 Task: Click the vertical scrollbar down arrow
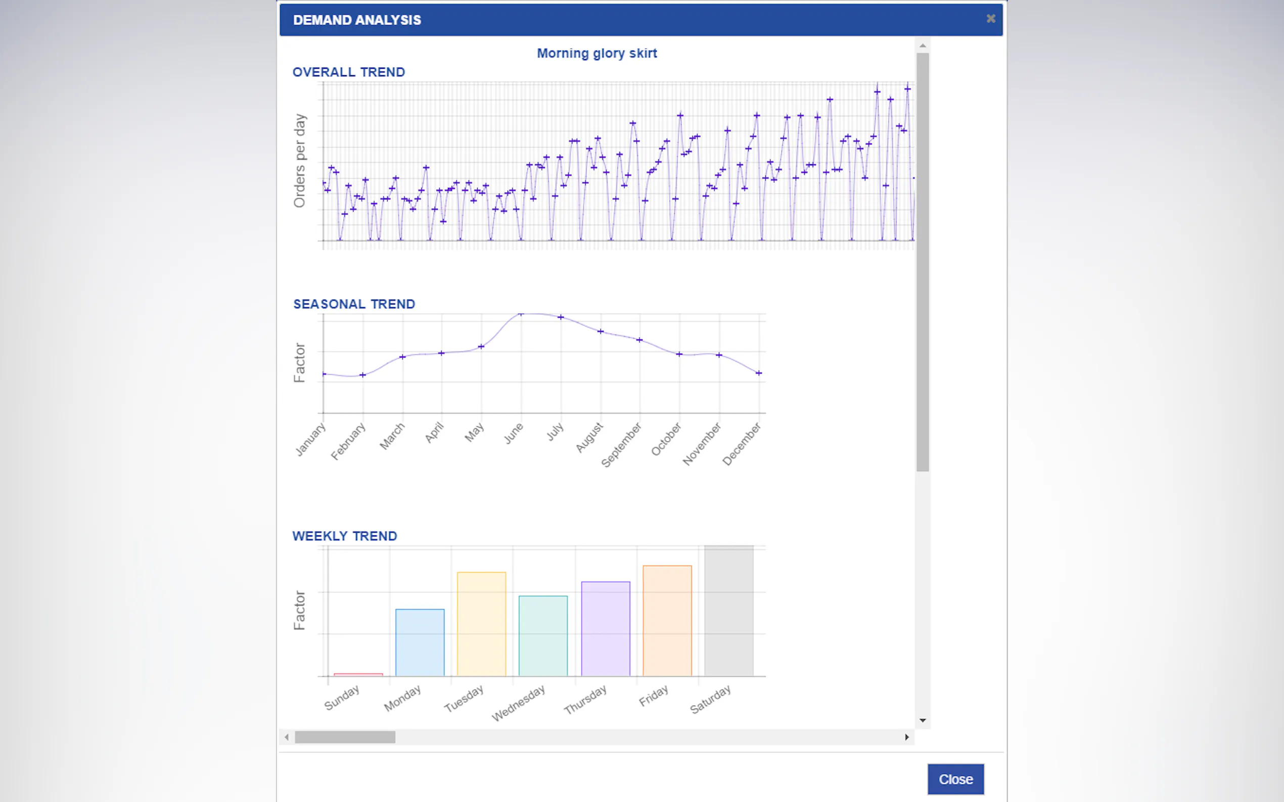923,720
